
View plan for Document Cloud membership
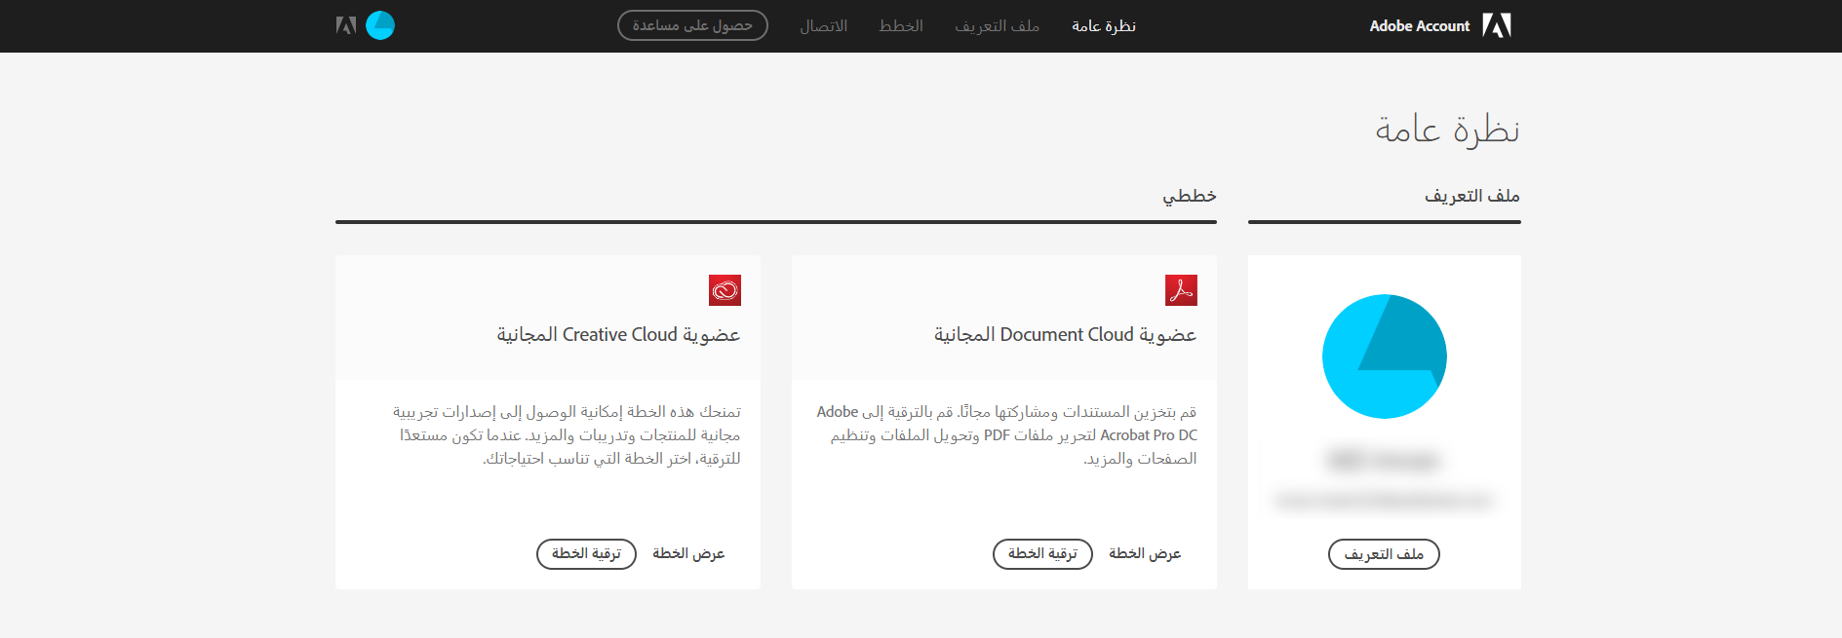1145,553
